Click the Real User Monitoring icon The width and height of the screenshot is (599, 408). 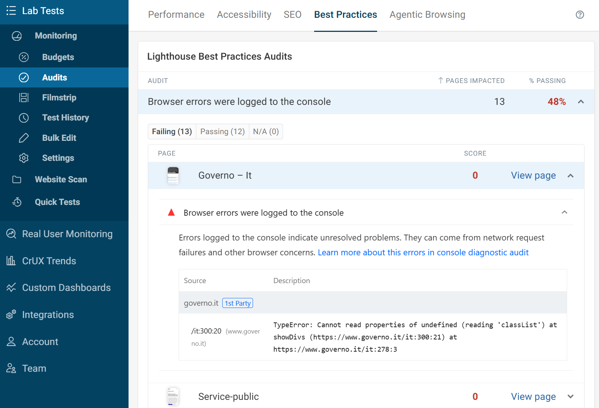(x=11, y=234)
